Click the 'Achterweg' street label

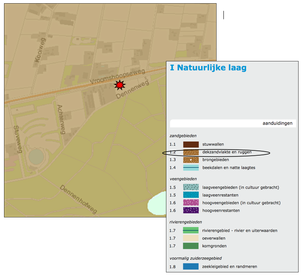click(x=61, y=119)
